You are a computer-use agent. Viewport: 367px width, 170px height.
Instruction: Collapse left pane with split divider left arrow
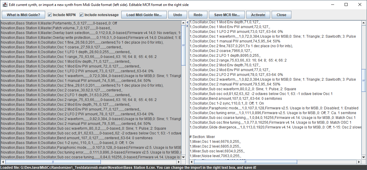[187, 22]
